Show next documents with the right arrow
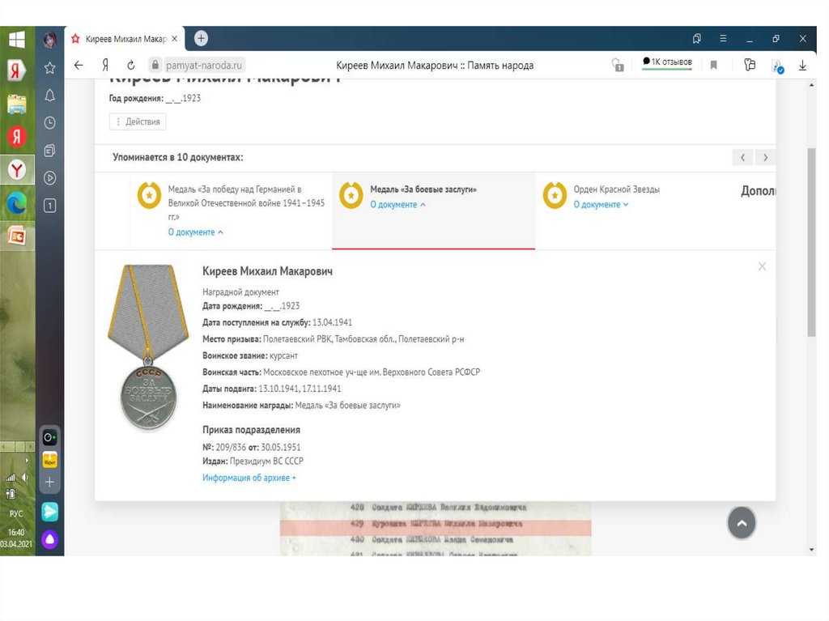Viewport: 829px width, 621px height. click(765, 157)
